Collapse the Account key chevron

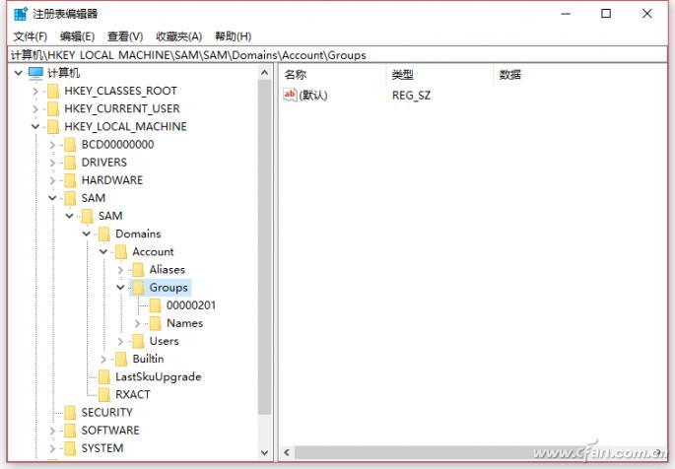pos(103,251)
